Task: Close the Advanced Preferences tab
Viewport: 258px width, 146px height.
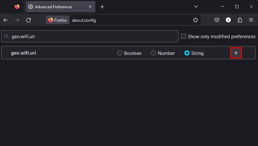Action: 90,7
